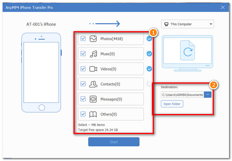232x161 pixels.
Task: Click the Photos picture icon
Action: pyautogui.click(x=93, y=39)
